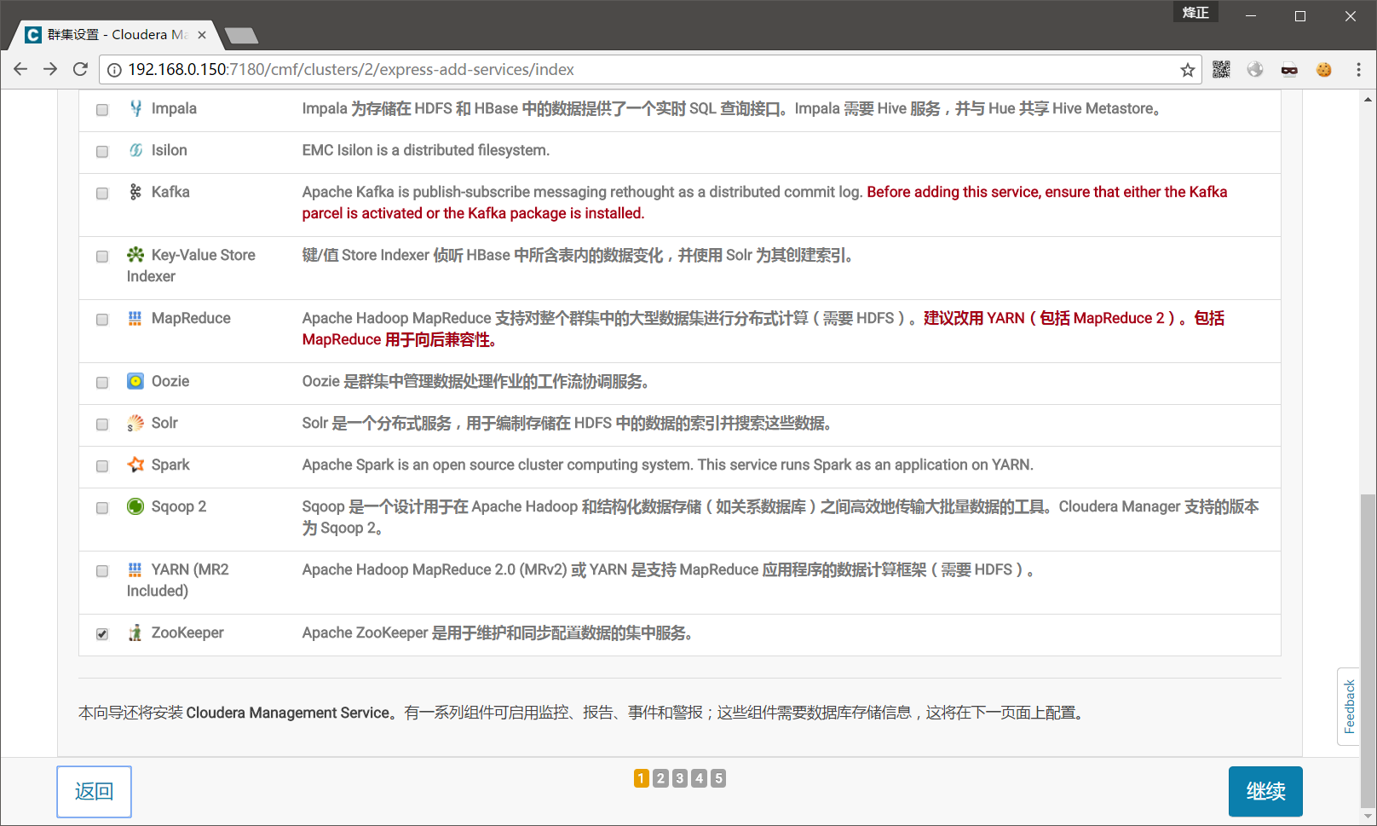The image size is (1377, 826).
Task: Click the Isilon description text
Action: pyautogui.click(x=426, y=150)
